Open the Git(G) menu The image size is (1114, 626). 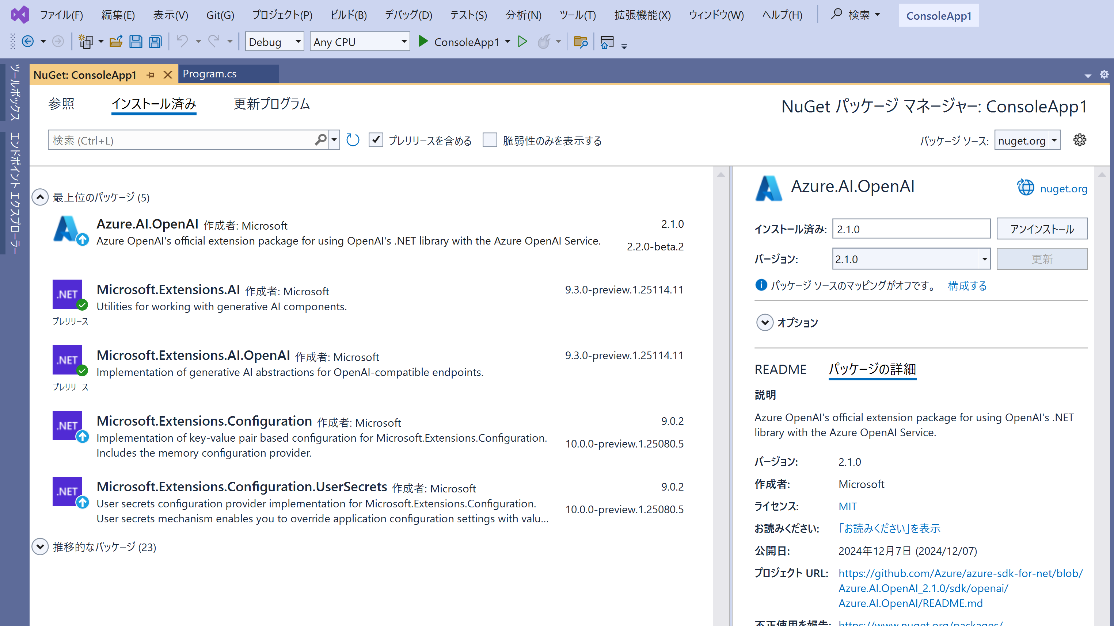[x=220, y=15]
